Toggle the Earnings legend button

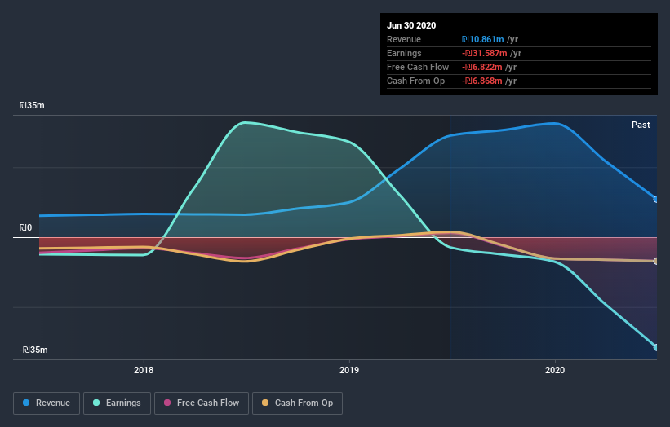(117, 403)
